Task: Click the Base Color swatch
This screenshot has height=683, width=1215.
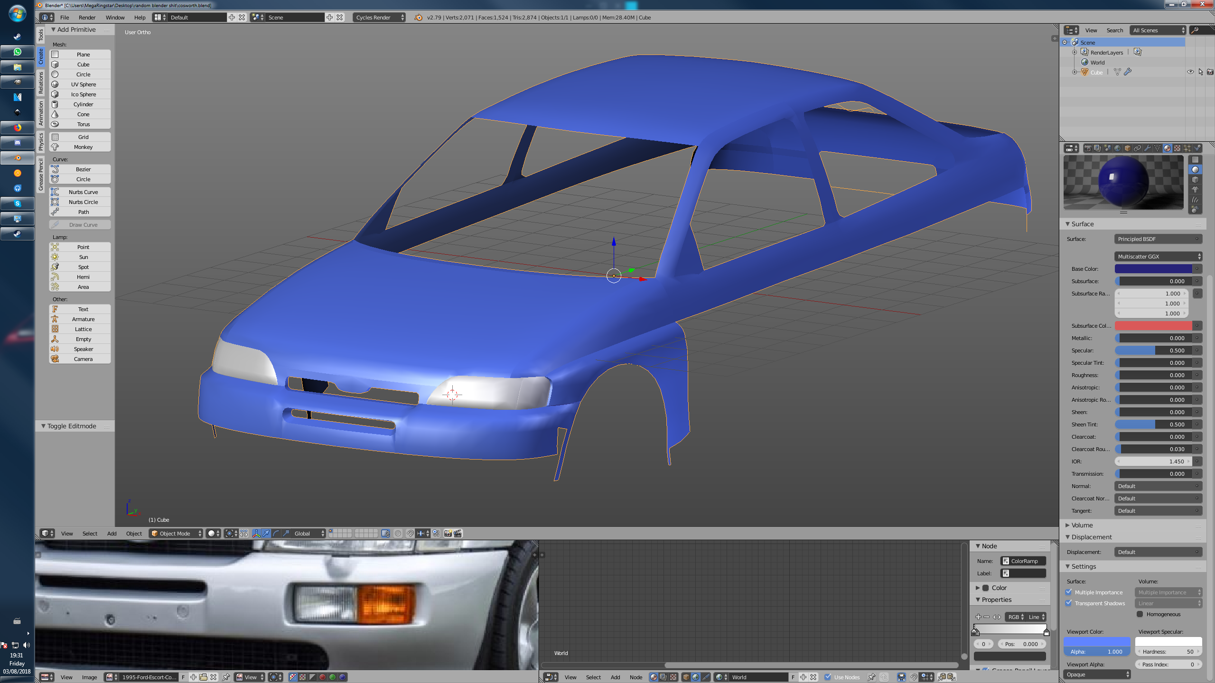Action: [1153, 269]
